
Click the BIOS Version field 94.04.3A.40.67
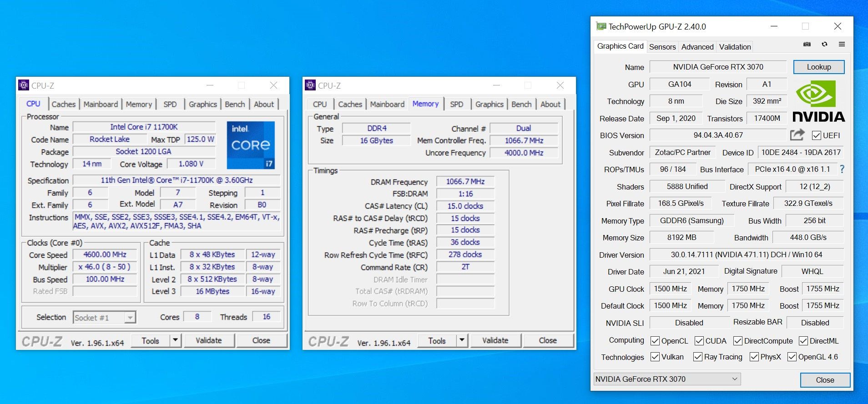718,135
